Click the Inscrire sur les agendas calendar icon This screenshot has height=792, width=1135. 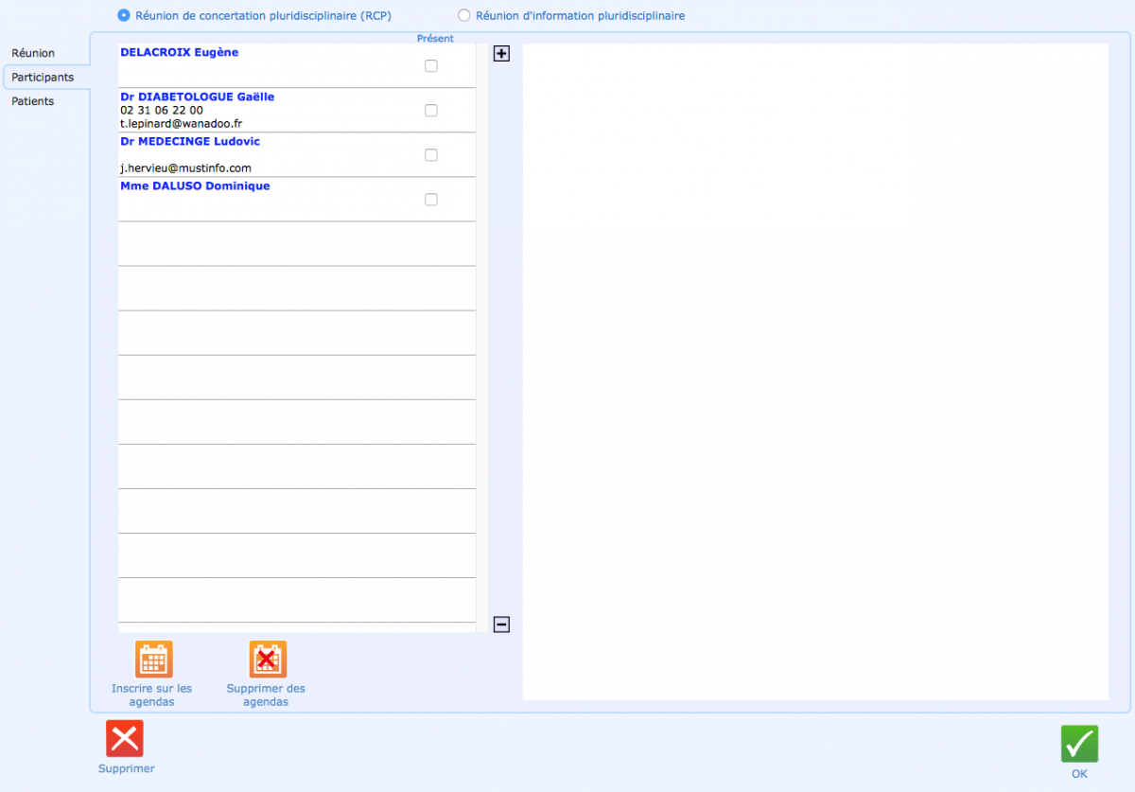coord(153,660)
